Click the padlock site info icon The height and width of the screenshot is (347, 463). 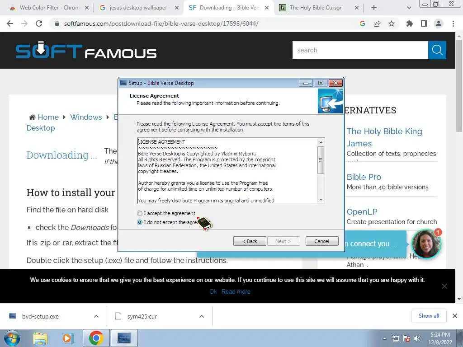tap(57, 23)
